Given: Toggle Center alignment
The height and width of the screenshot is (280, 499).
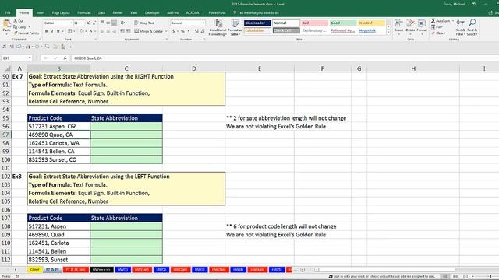Looking at the screenshot, I should pos(108,31).
